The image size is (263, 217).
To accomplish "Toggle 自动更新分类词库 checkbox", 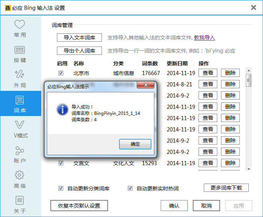I will [x=61, y=188].
